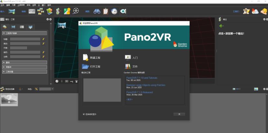Click the 入门 getting started monitor icon
The width and height of the screenshot is (268, 133).
click(x=128, y=58)
